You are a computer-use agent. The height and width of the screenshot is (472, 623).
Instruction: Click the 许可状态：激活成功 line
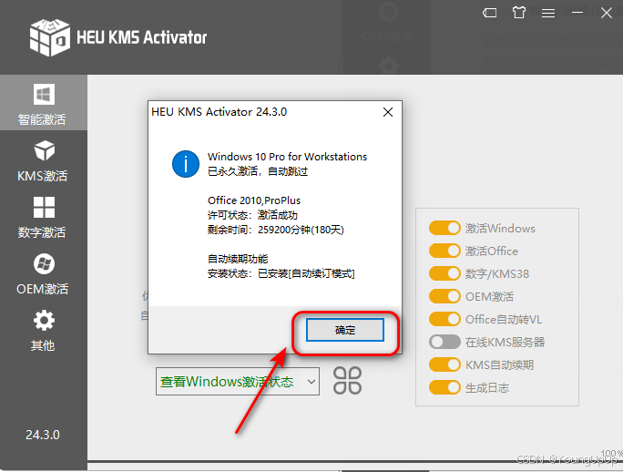pyautogui.click(x=252, y=215)
